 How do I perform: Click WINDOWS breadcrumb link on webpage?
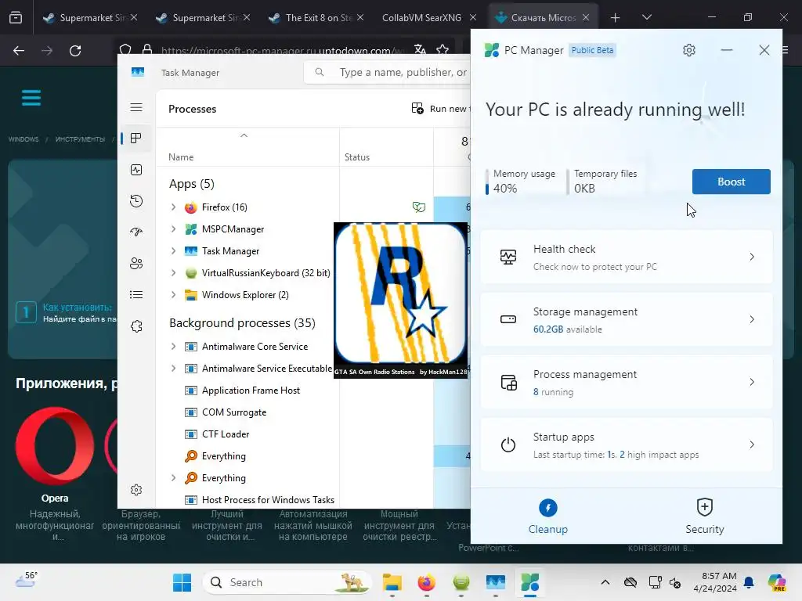[x=23, y=139]
